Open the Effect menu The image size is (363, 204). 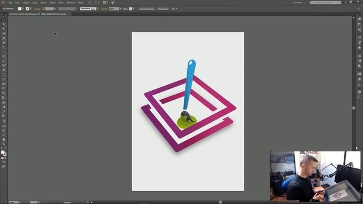[53, 2]
